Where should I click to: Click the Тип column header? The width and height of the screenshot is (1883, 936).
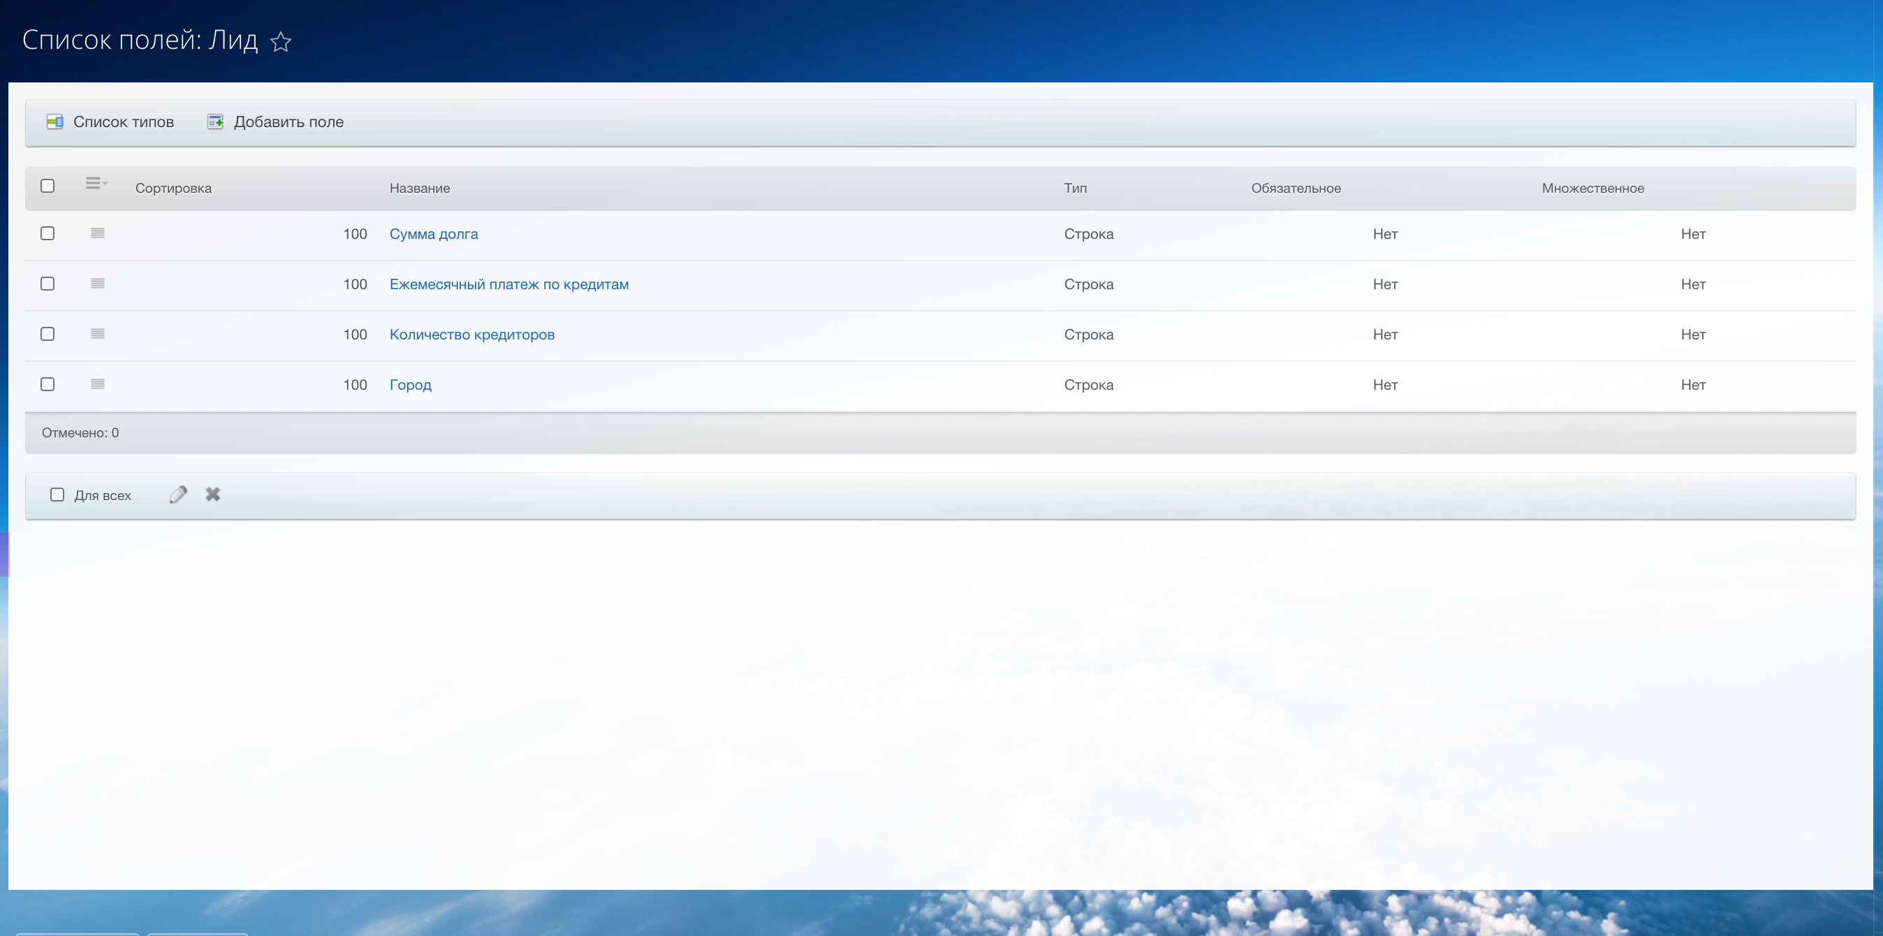[x=1074, y=189]
